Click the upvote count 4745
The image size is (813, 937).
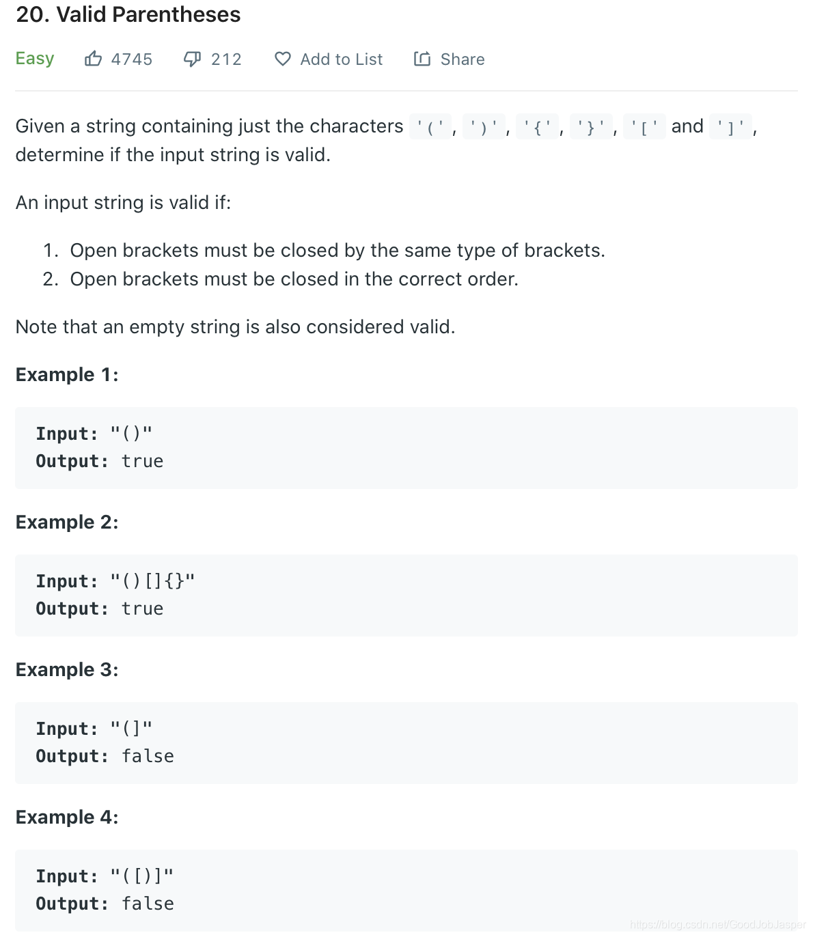tap(131, 59)
